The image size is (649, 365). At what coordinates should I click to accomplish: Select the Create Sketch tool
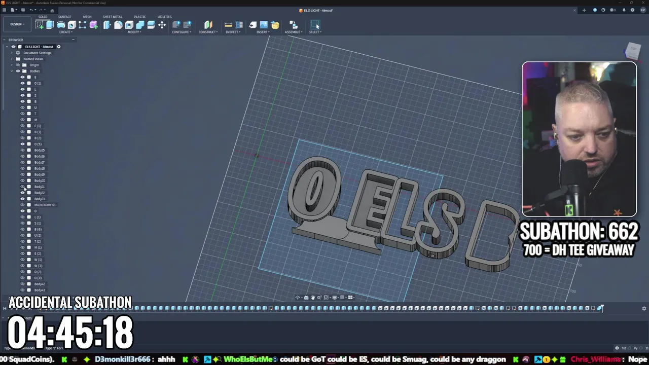pyautogui.click(x=39, y=25)
